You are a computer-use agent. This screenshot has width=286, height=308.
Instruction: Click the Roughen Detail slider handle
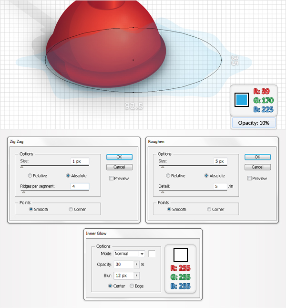coord(163,192)
